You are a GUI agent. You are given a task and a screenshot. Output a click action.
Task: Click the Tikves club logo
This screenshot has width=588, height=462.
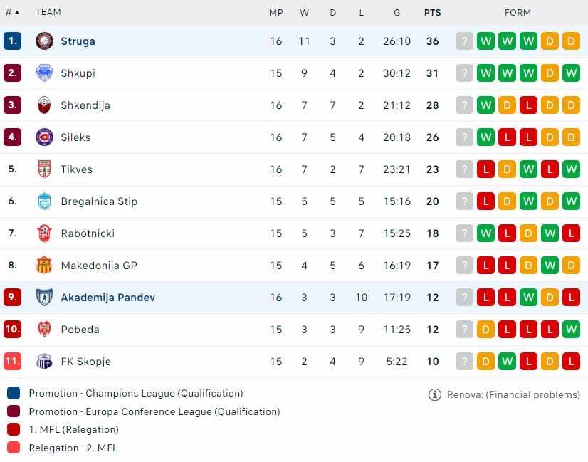click(44, 169)
